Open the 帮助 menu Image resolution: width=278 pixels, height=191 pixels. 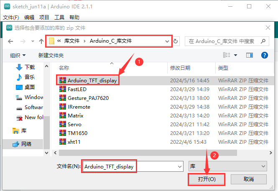tap(74, 18)
